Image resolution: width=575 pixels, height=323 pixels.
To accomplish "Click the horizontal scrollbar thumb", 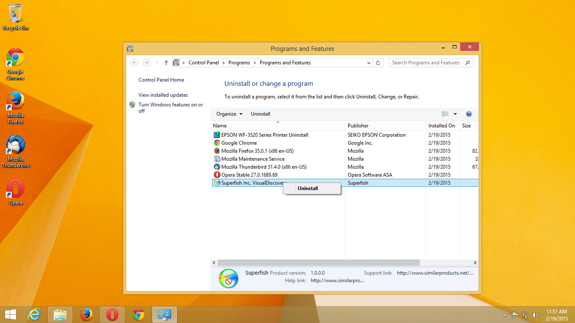I will click(x=319, y=262).
